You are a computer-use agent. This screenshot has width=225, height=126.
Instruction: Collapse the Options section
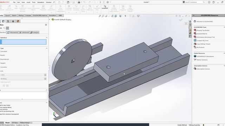click(x=47, y=103)
